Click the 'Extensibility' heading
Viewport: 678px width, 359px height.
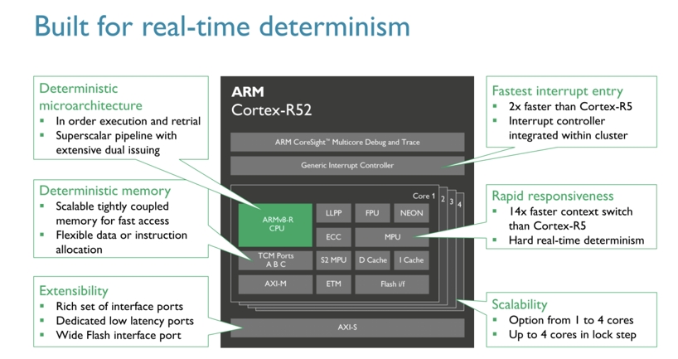[x=74, y=291]
